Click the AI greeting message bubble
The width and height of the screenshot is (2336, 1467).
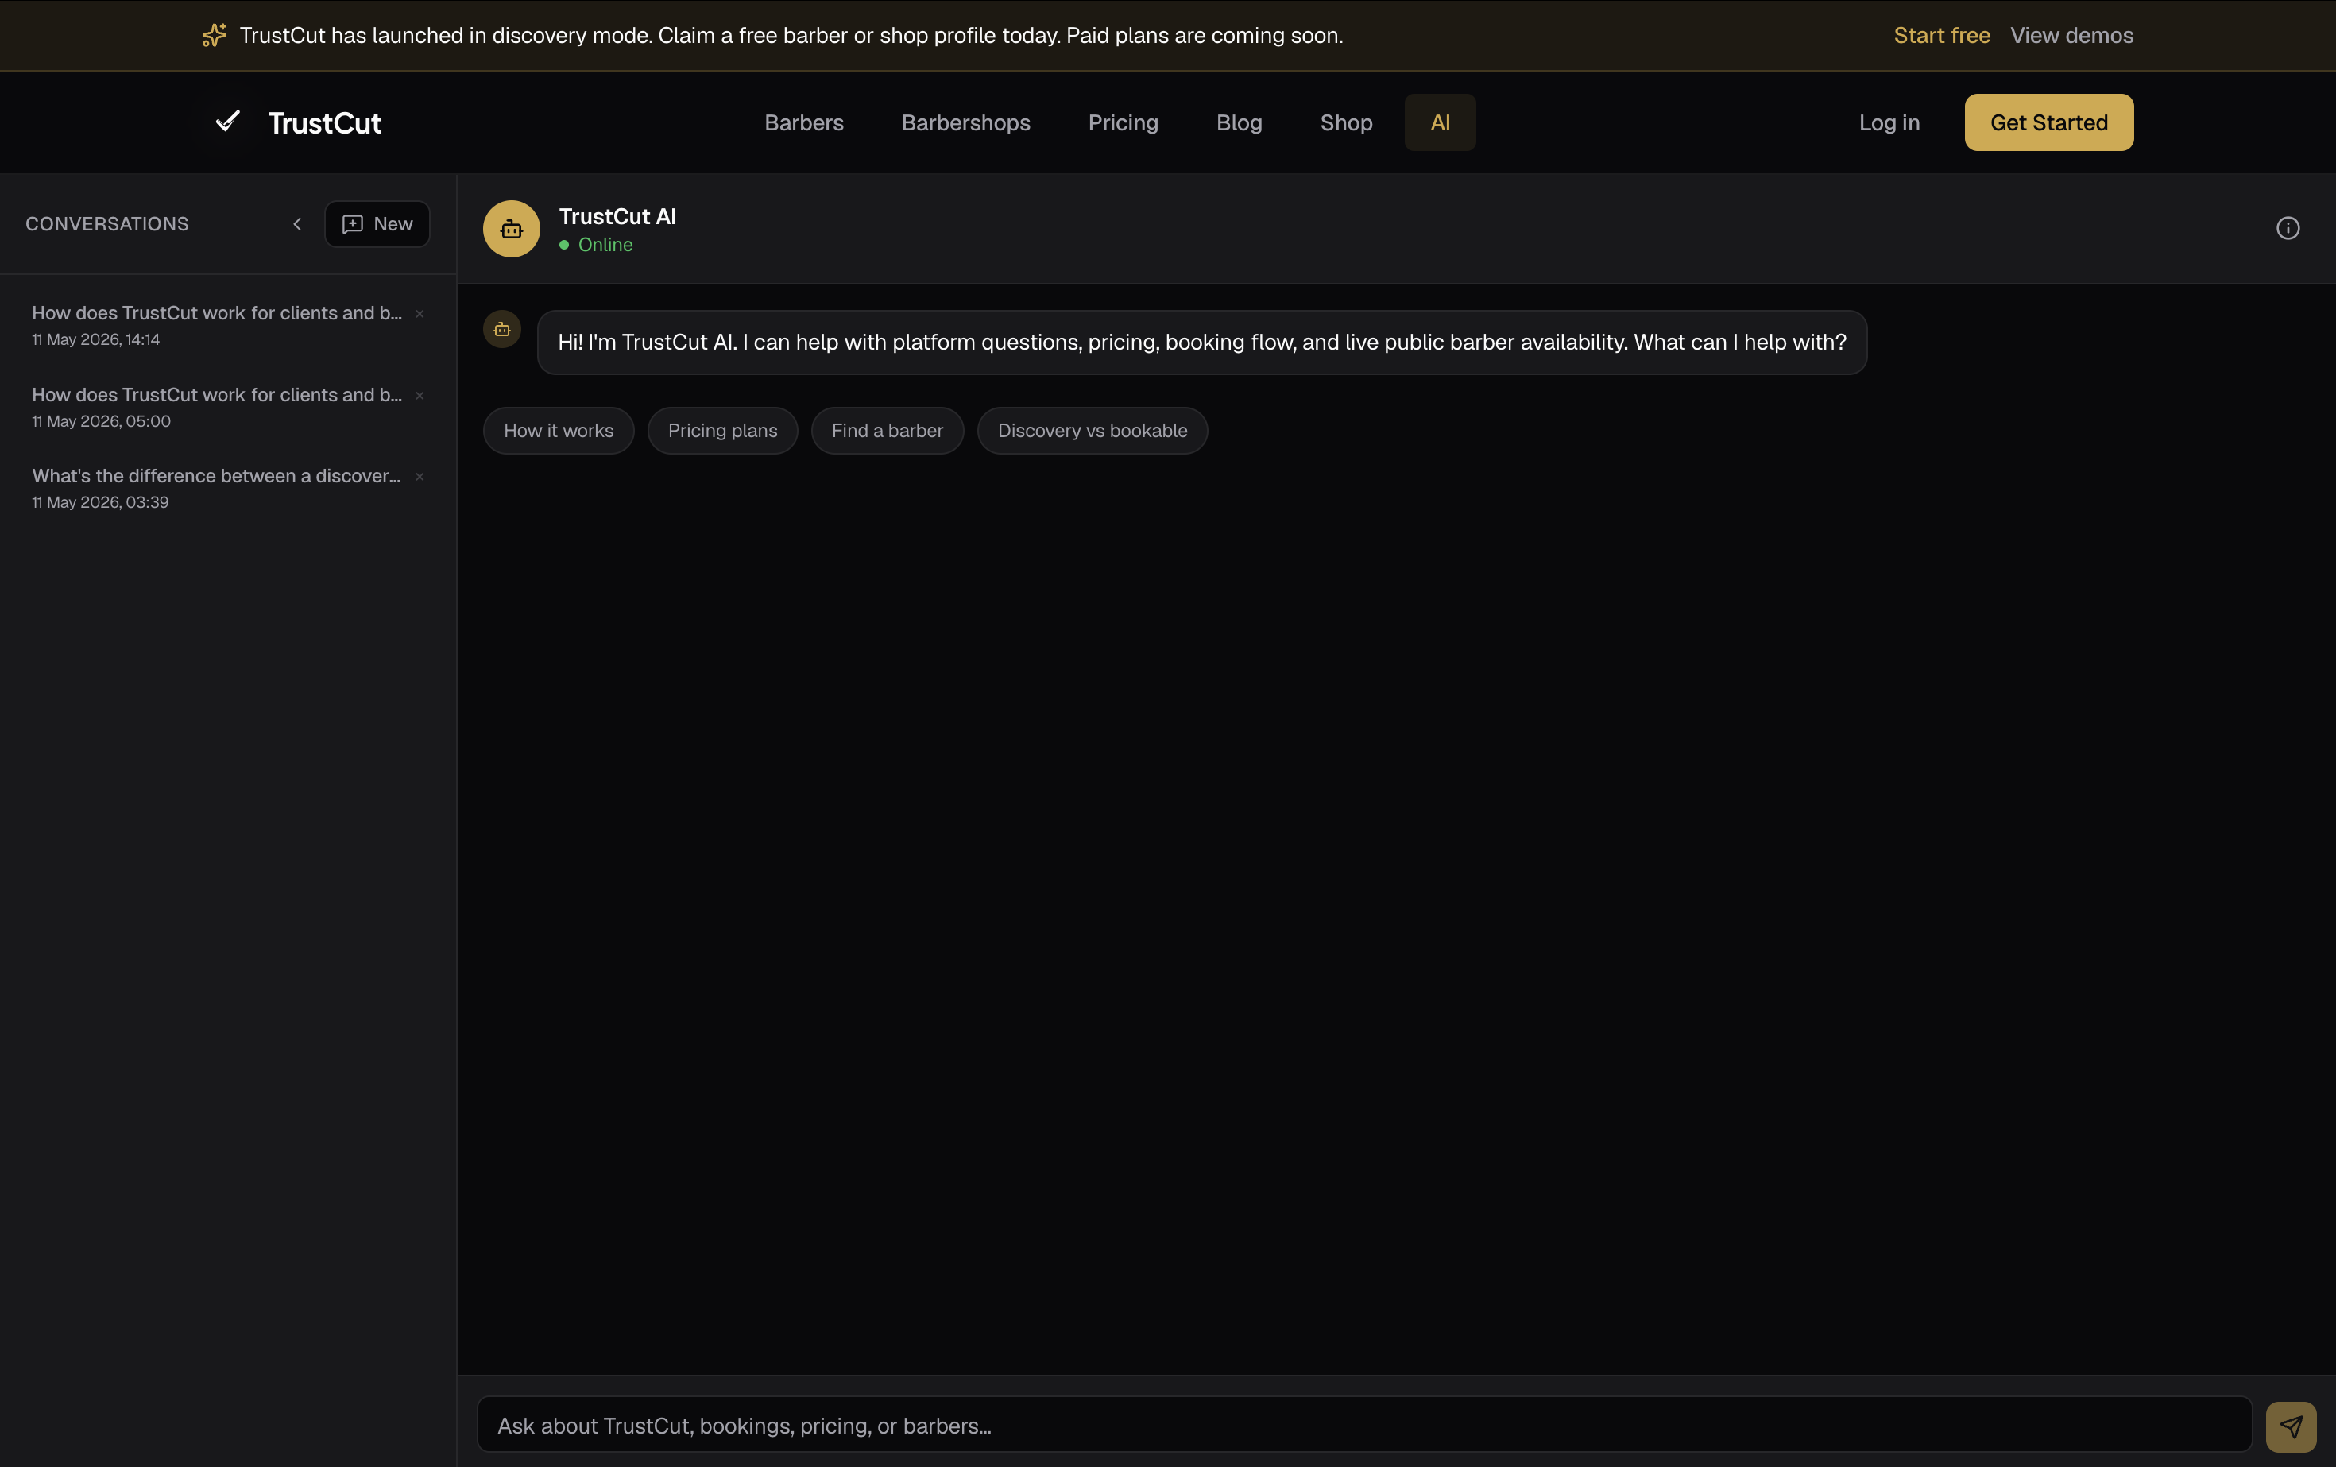point(1201,343)
